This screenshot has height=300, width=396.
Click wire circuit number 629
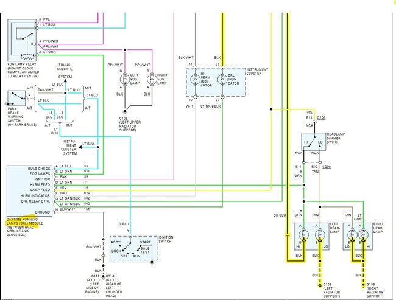pyautogui.click(x=87, y=193)
